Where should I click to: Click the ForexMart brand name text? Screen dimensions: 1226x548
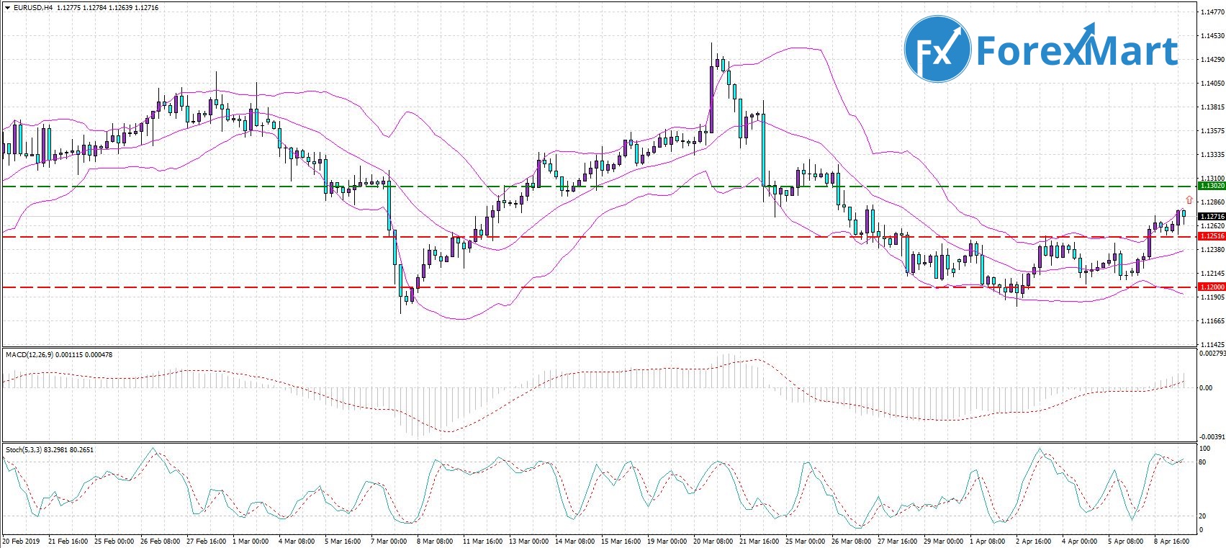(x=1076, y=50)
